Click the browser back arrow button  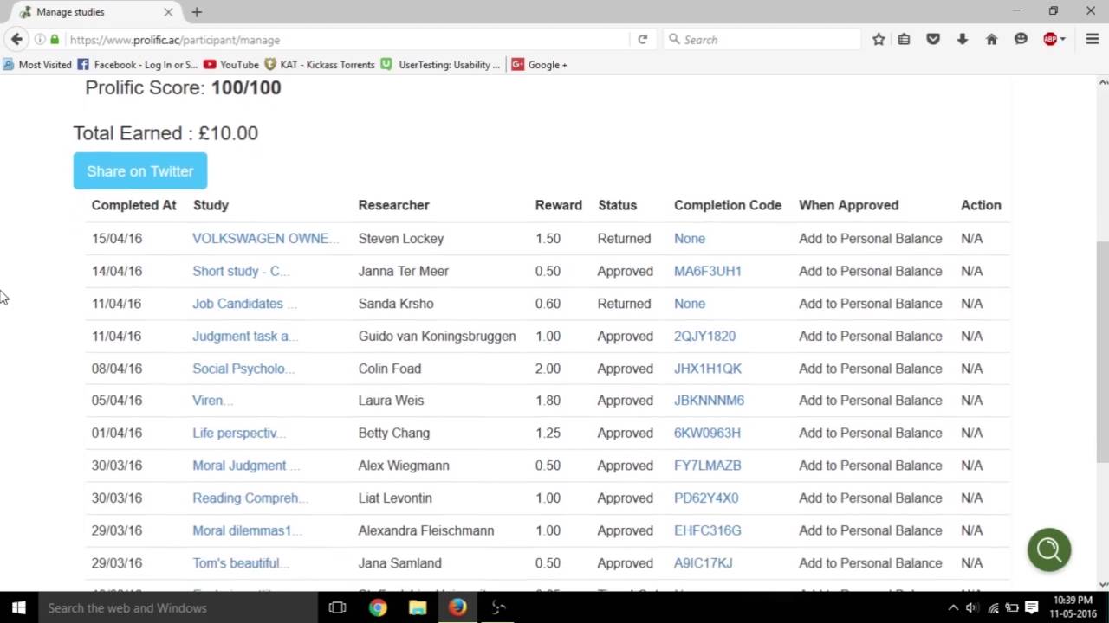click(16, 39)
